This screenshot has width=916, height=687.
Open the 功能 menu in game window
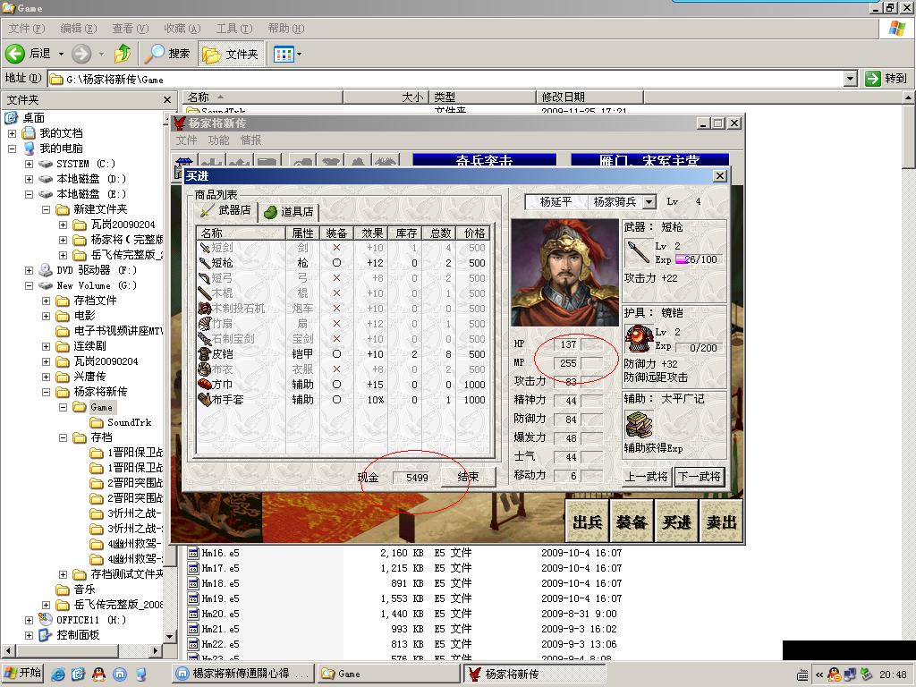(x=218, y=140)
